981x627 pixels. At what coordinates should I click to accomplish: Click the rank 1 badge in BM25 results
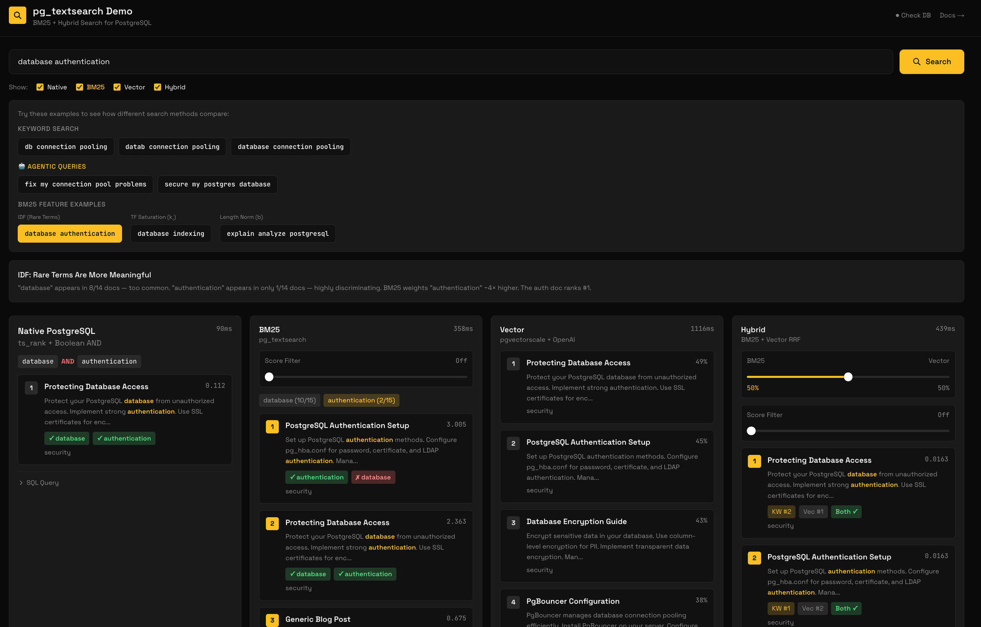272,426
